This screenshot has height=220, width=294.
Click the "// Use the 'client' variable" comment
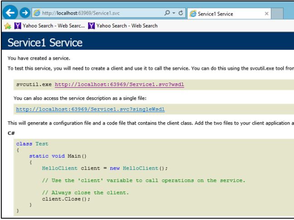143,181
